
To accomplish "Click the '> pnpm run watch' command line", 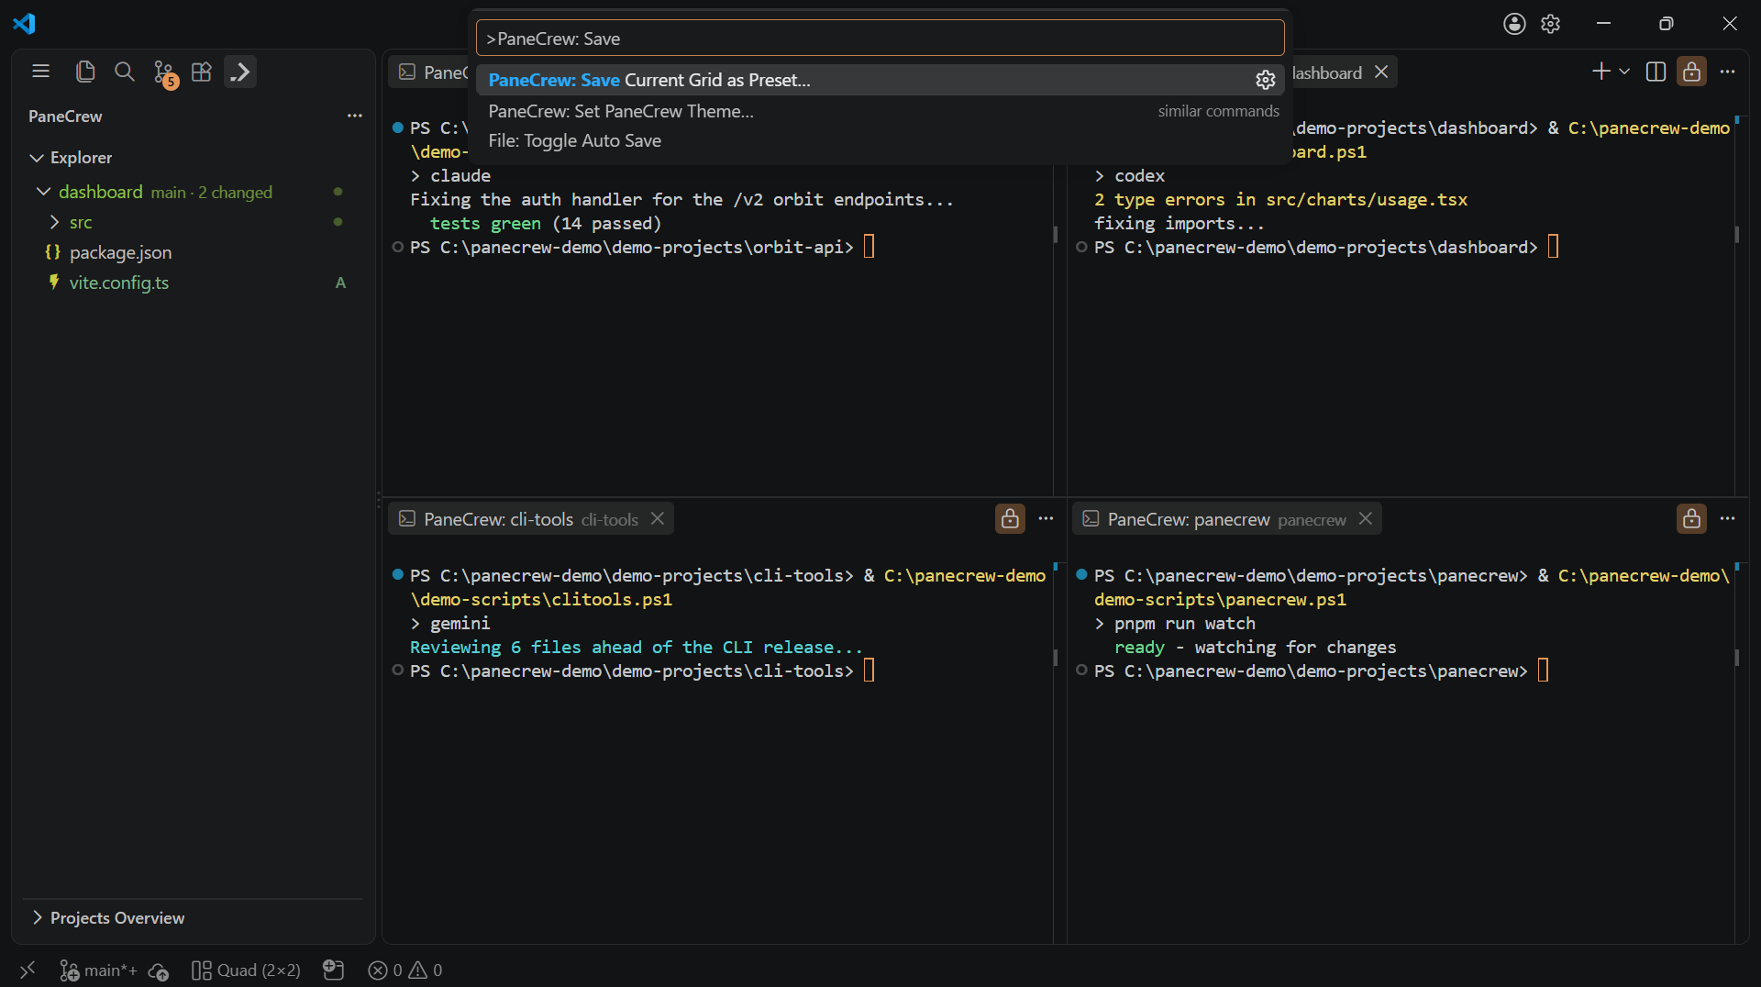I will 1175,623.
